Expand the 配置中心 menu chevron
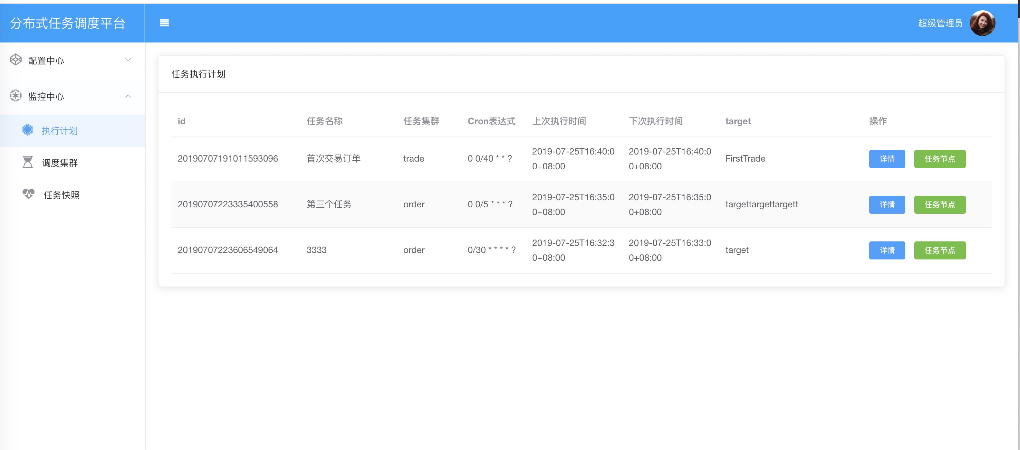 click(128, 60)
